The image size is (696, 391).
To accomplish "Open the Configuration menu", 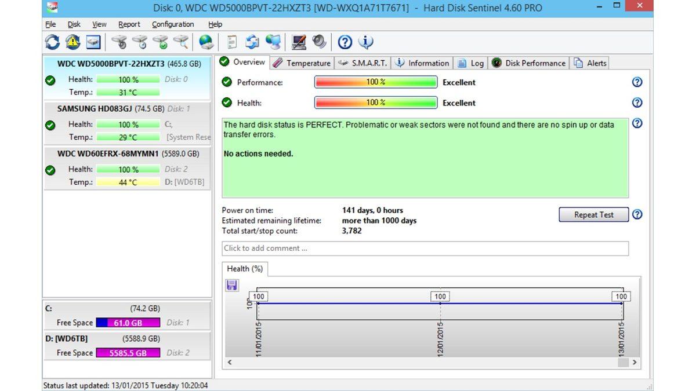I will 172,24.
